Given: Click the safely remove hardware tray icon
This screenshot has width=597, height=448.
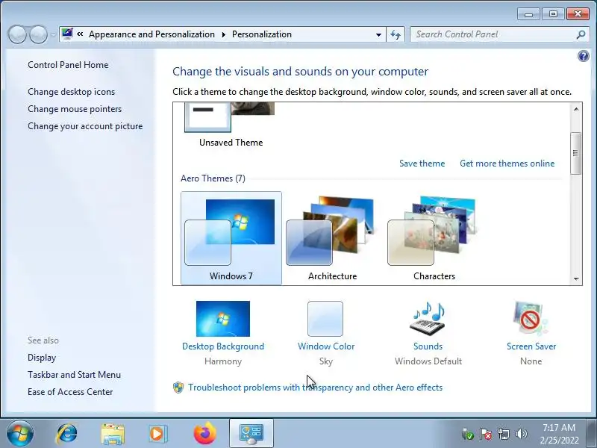Looking at the screenshot, I should coord(468,434).
